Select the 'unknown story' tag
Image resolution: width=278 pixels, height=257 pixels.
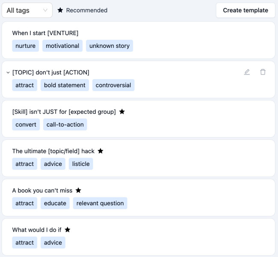[109, 46]
